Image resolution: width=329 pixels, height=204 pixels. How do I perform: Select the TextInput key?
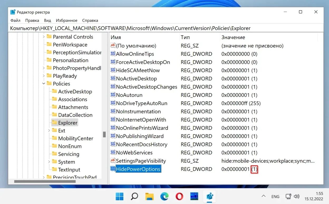point(69,170)
